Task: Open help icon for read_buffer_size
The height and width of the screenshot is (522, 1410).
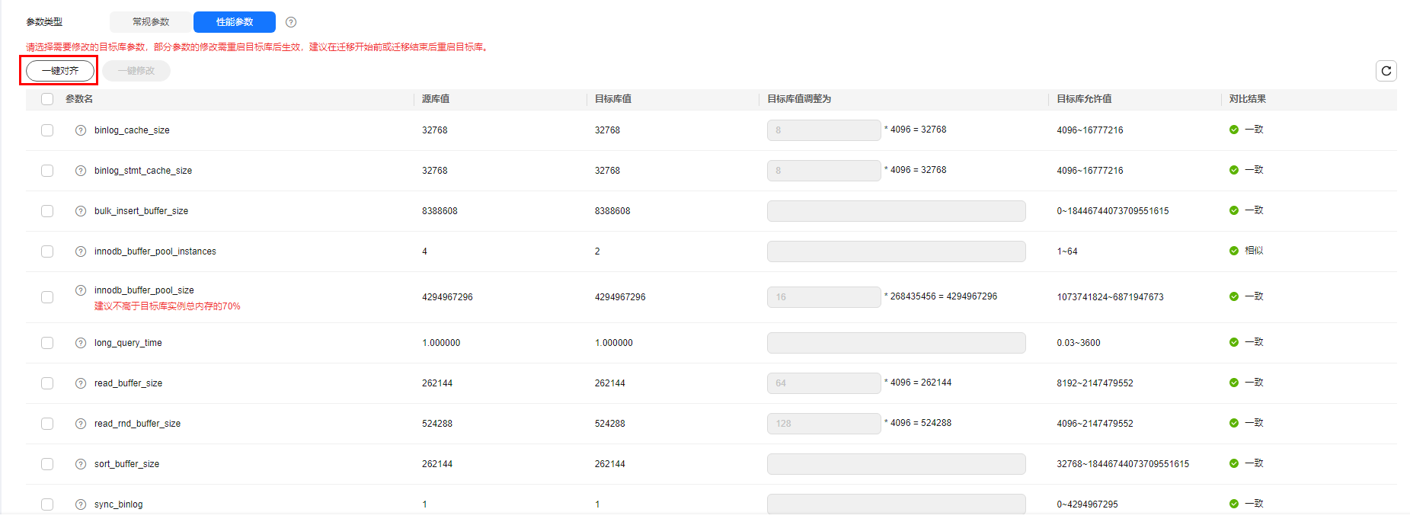Action: click(81, 383)
